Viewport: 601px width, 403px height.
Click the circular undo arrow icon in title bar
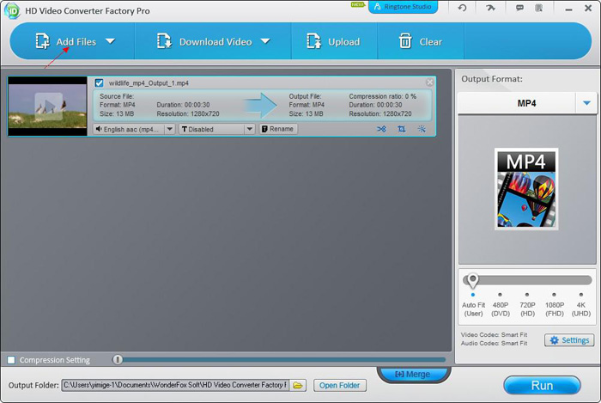[x=462, y=8]
